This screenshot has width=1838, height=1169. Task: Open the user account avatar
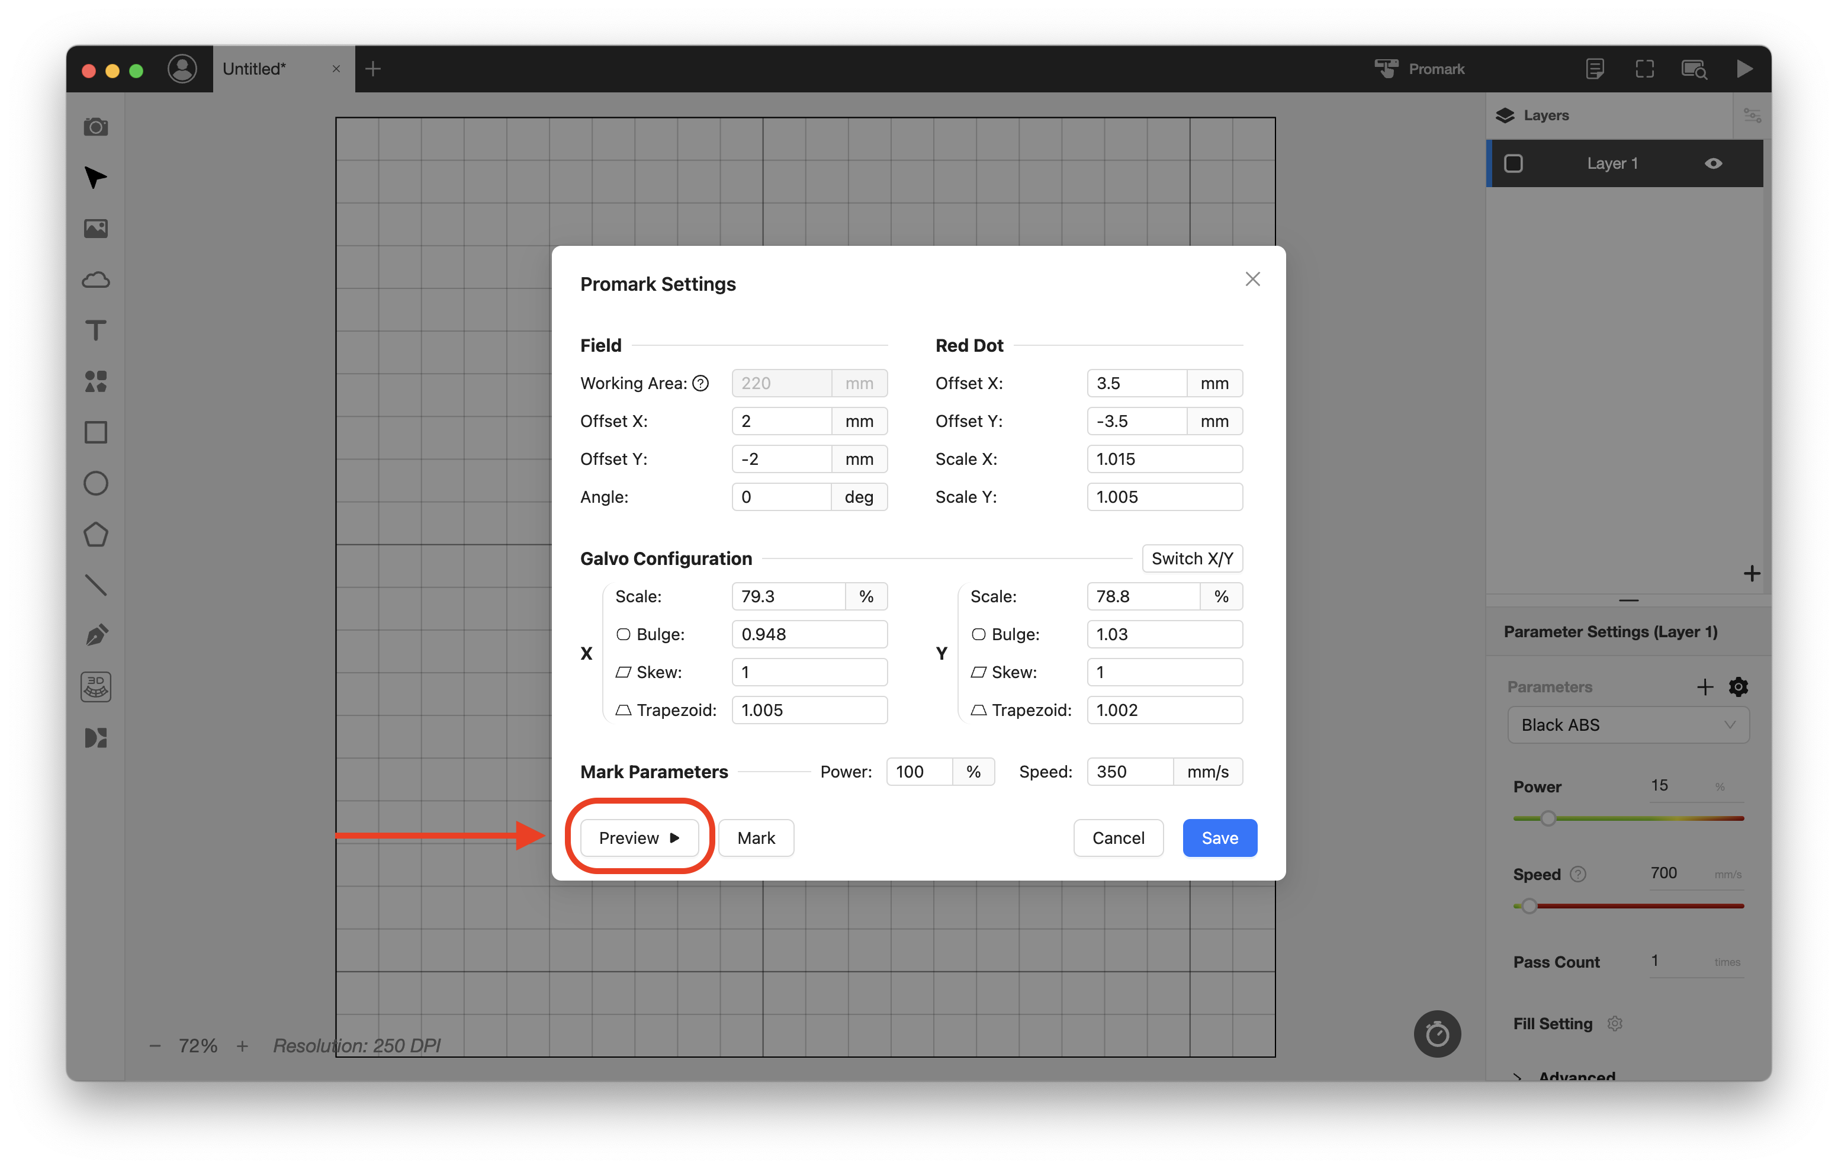182,69
